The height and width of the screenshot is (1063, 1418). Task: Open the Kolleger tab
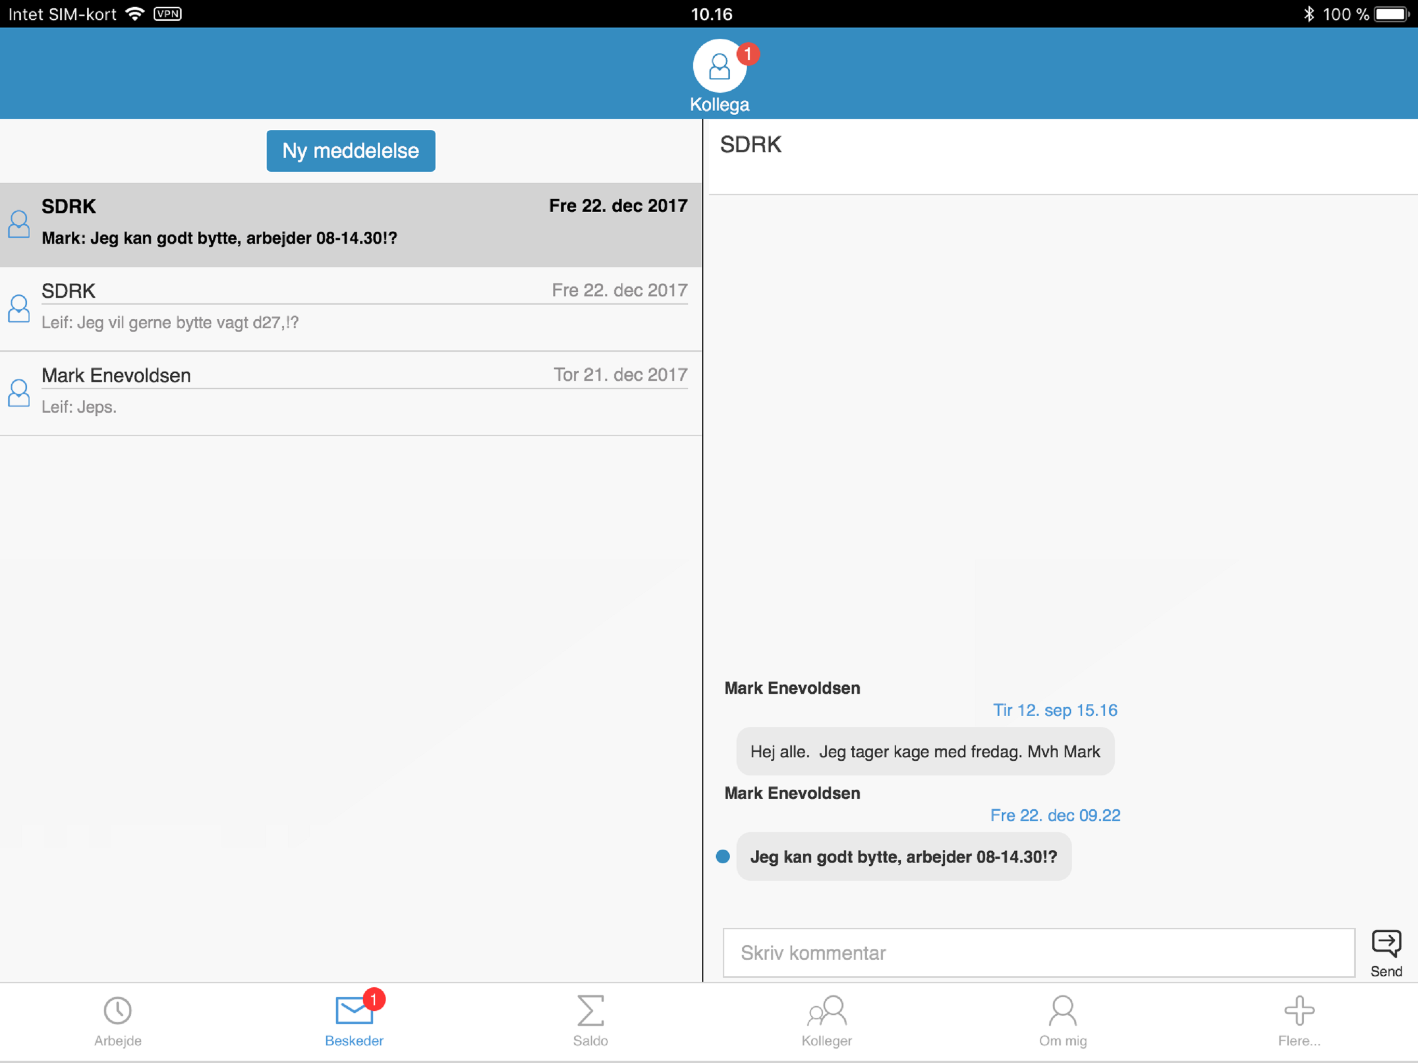(x=827, y=1021)
